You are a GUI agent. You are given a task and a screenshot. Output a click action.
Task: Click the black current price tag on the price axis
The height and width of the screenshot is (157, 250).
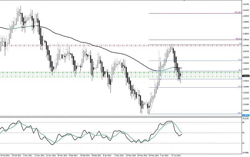[246, 76]
